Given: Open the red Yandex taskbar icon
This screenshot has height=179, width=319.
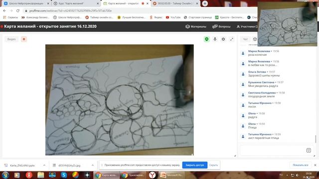Looking at the screenshot, I should [x=29, y=175].
